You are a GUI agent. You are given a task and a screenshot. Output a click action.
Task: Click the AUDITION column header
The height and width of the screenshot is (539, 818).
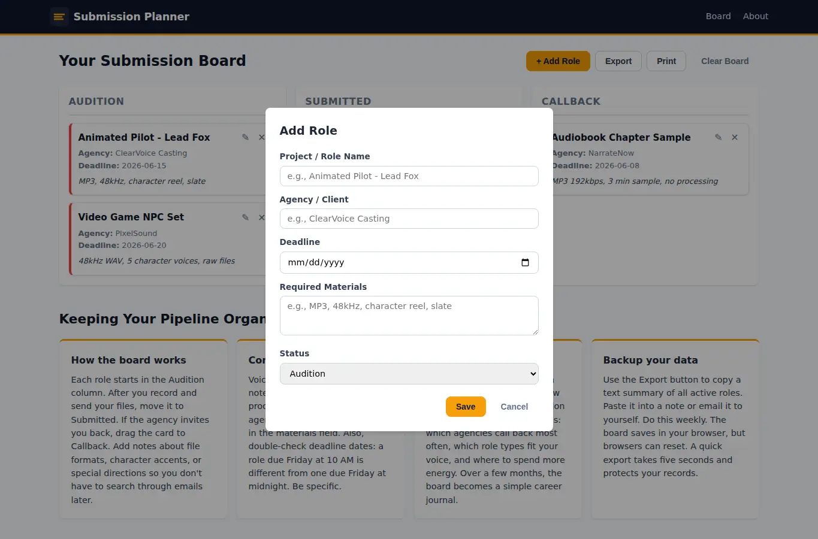[x=96, y=101]
